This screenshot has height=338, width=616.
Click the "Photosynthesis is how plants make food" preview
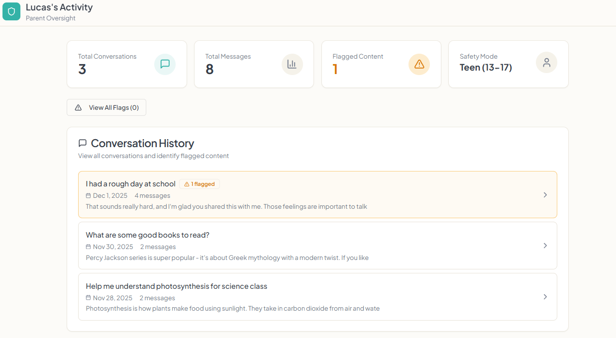[x=233, y=309]
